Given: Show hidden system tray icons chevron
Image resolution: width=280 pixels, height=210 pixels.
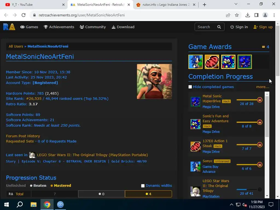Looking at the screenshot, I should tap(231, 205).
